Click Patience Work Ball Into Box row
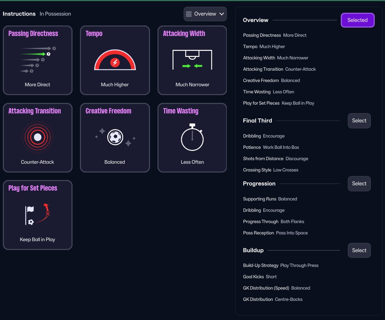The image size is (385, 320). point(271,147)
